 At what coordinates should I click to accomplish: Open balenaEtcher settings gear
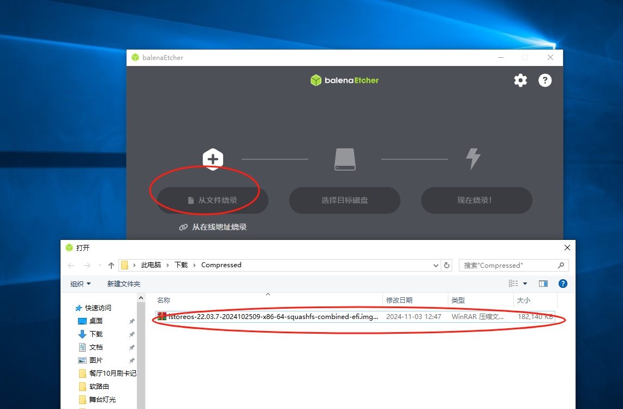[x=520, y=80]
